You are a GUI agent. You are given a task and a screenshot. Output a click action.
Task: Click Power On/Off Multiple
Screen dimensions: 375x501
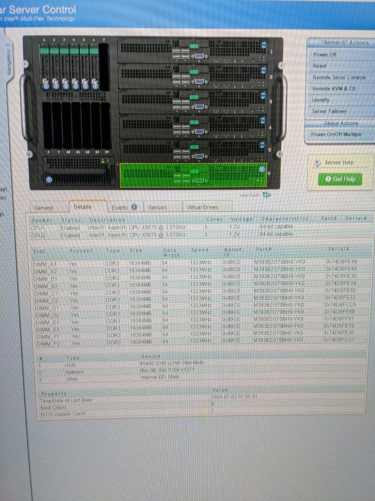point(336,134)
